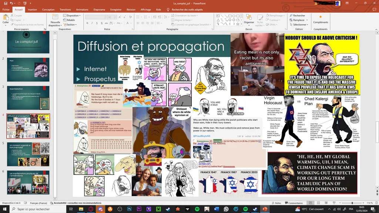Click the Français (France) language indicator

(38, 203)
